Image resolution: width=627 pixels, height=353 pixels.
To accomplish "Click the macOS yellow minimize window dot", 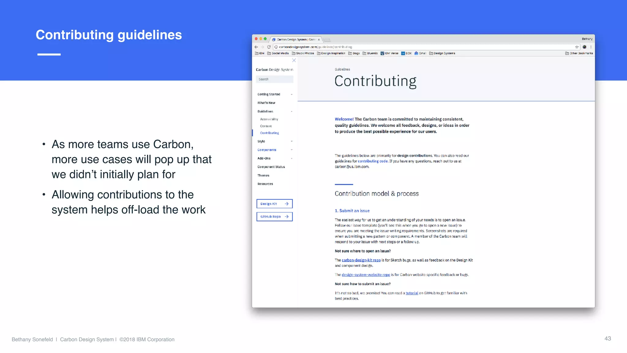I will 261,39.
